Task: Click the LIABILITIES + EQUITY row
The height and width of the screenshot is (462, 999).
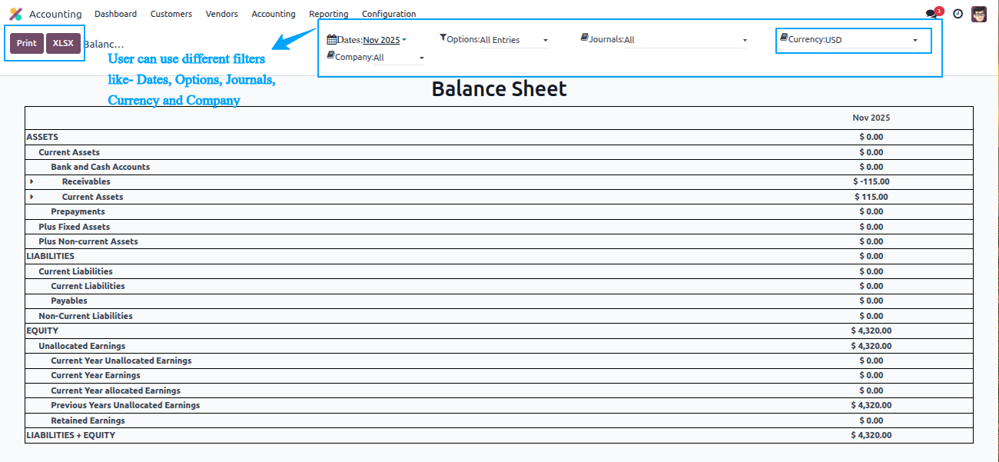Action: tap(499, 435)
